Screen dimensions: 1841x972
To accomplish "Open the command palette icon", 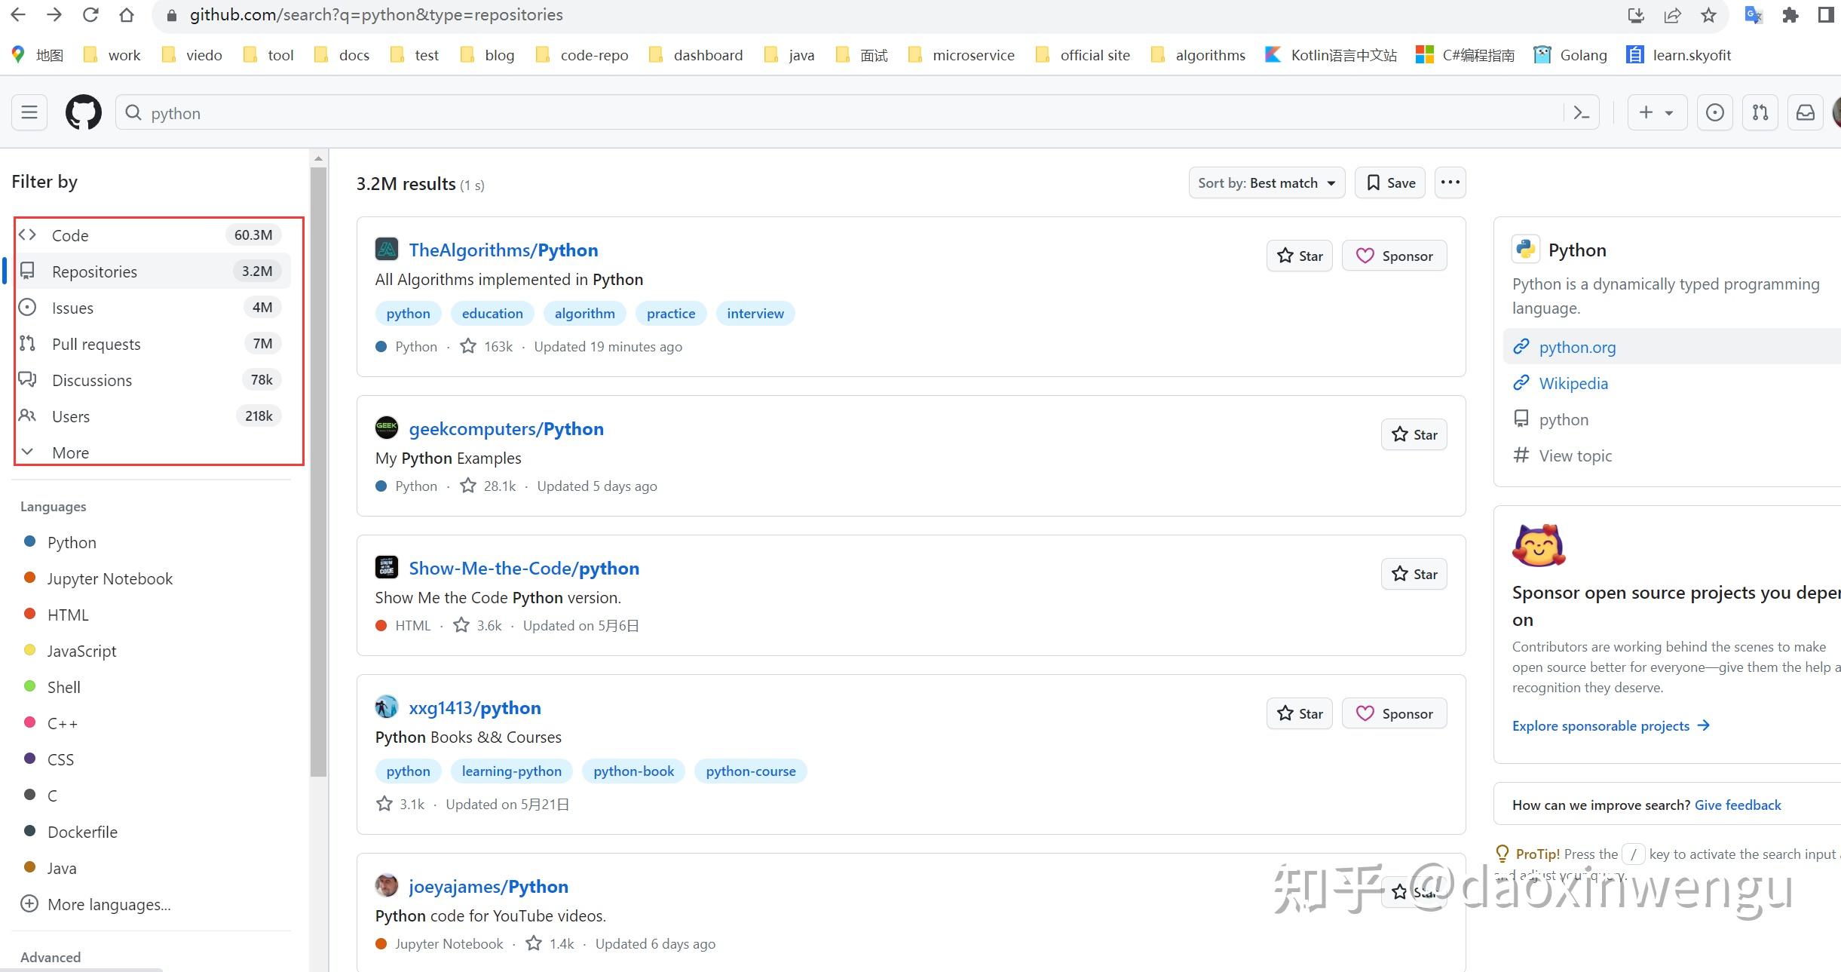I will (1582, 113).
